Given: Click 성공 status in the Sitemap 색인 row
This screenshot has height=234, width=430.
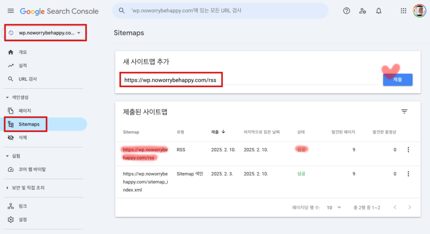Looking at the screenshot, I should click(301, 174).
